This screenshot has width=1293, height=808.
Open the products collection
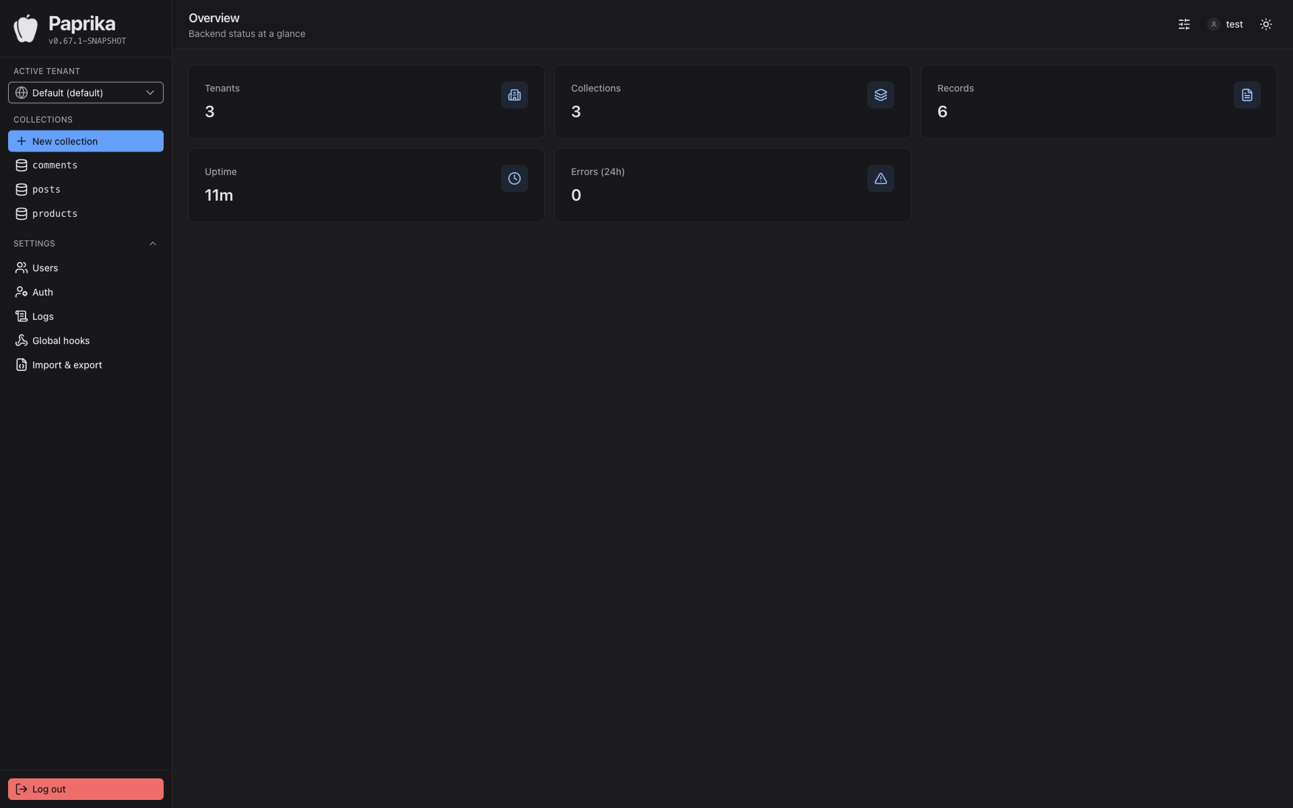[86, 214]
